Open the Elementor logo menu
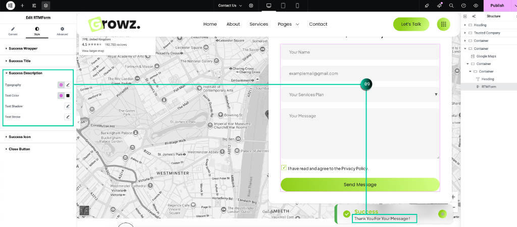Image resolution: width=517 pixels, height=227 pixels. [x=11, y=6]
